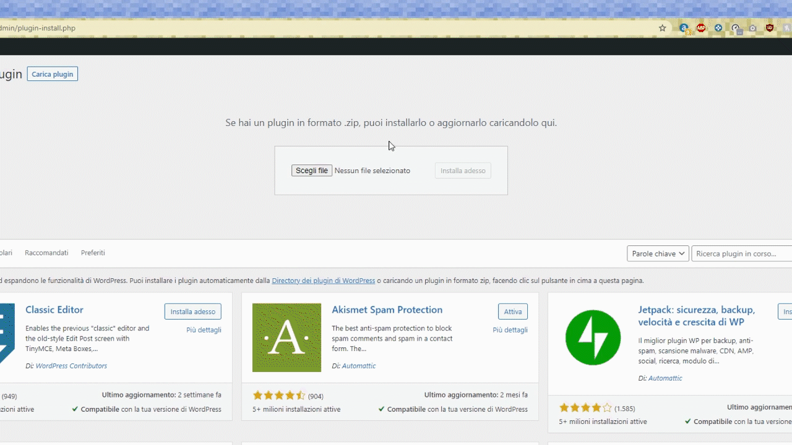Click the red AdBlock extension icon
The height and width of the screenshot is (445, 792).
point(701,28)
